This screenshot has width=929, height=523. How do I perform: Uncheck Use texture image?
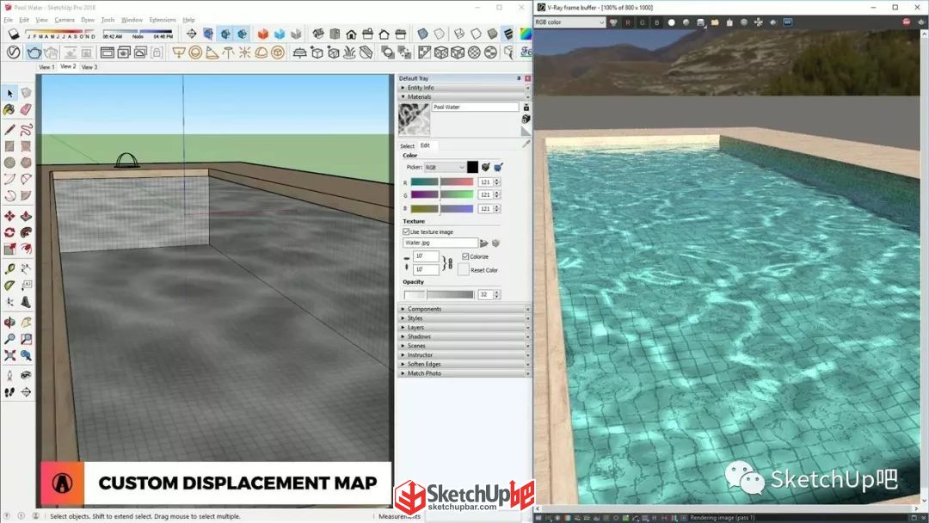click(x=406, y=231)
